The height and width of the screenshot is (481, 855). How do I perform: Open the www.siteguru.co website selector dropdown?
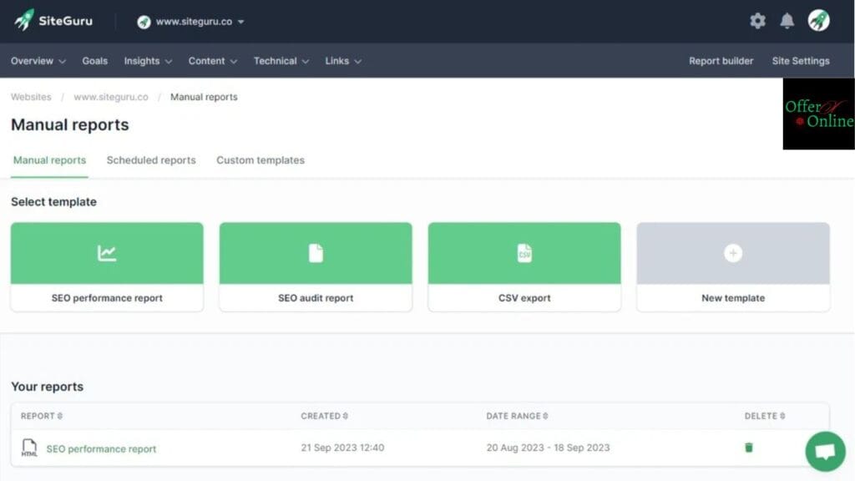tap(191, 22)
